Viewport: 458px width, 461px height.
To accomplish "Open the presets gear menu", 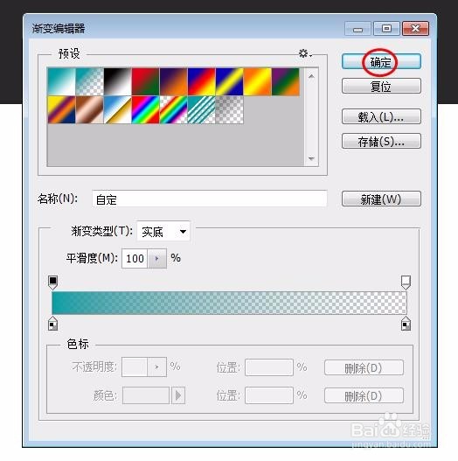I will click(x=305, y=54).
